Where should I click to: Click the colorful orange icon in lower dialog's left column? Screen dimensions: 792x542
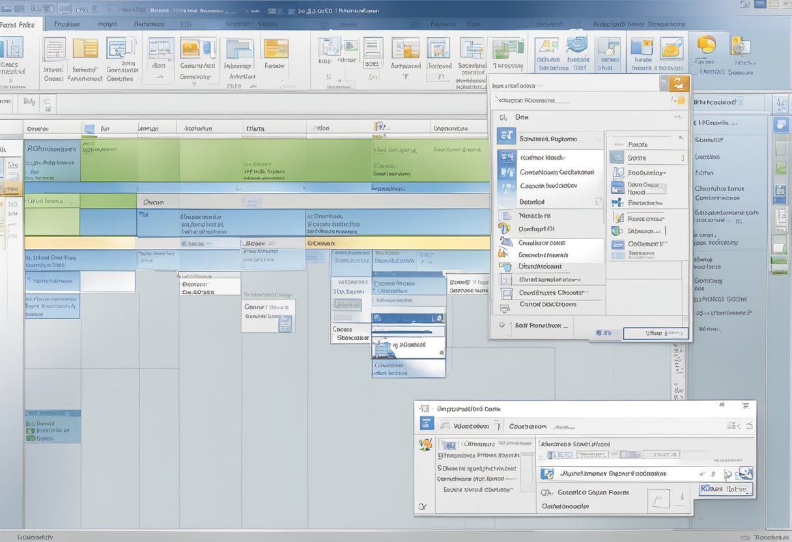(x=425, y=445)
